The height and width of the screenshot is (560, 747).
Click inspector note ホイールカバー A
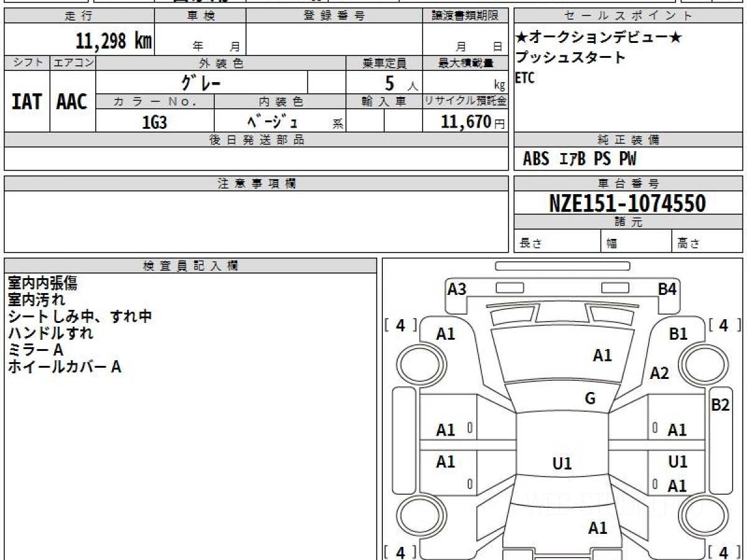click(x=64, y=367)
